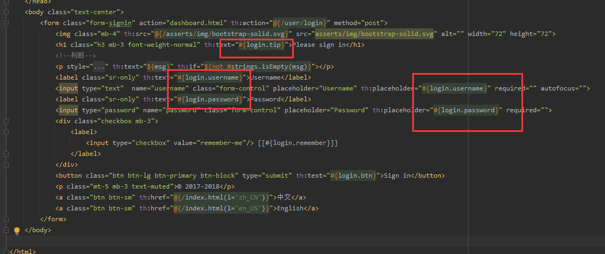Image resolution: width=605 pixels, height=254 pixels.
Task: Collapse the inner label tag fold marker
Action: pos(6,132)
